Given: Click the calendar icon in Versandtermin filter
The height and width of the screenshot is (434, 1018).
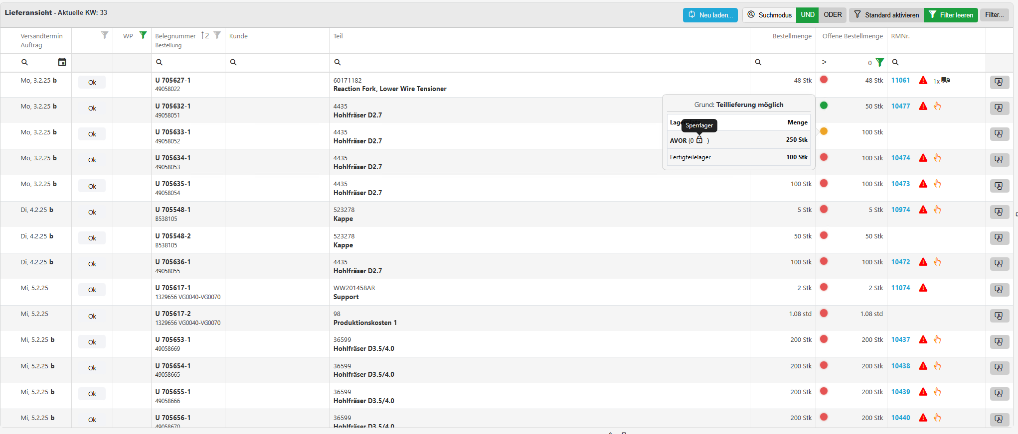Looking at the screenshot, I should click(x=62, y=62).
